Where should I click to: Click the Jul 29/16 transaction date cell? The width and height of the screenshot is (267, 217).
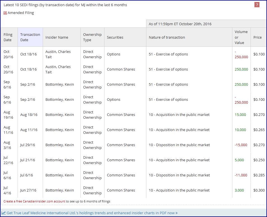[x=28, y=145]
